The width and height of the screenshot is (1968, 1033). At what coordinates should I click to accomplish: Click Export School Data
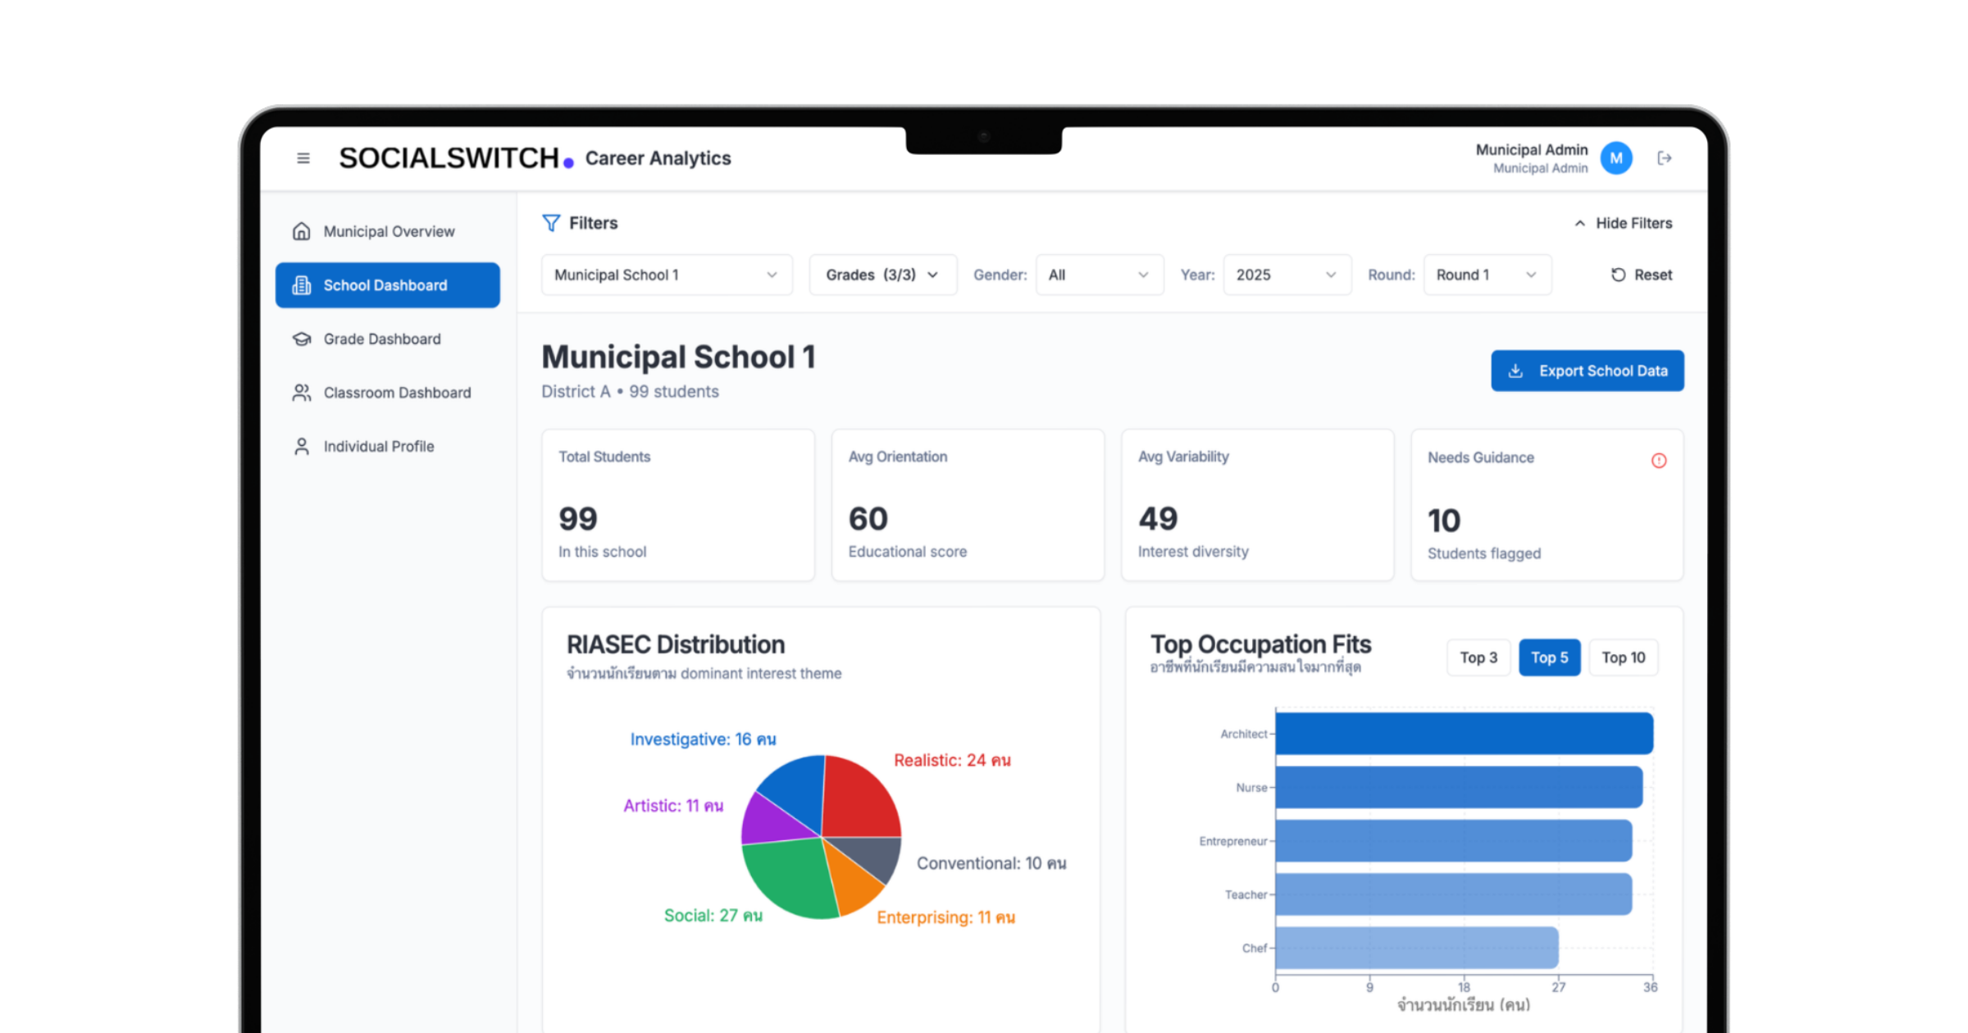[x=1586, y=371]
